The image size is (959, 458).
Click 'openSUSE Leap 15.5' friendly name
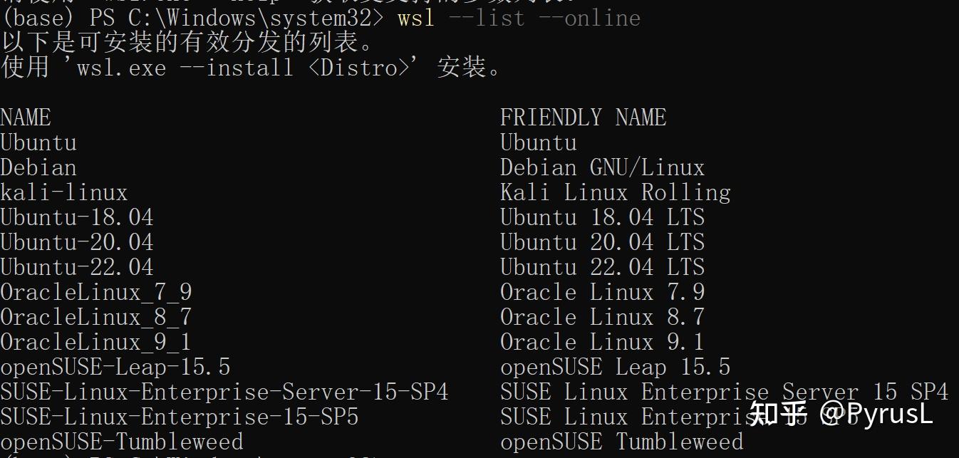[x=615, y=367]
